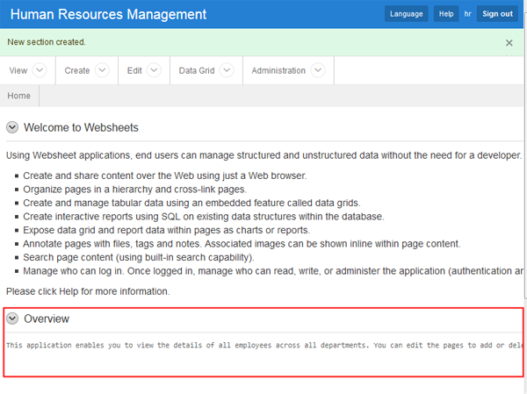The width and height of the screenshot is (527, 394).
Task: Open the Administration menu label
Action: (278, 71)
